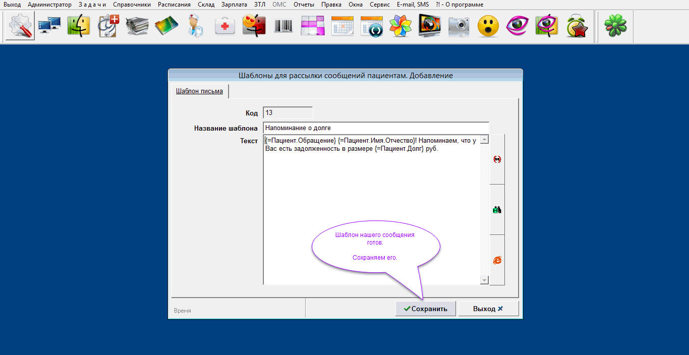Open the Справочники menu
The width and height of the screenshot is (689, 355).
point(132,5)
